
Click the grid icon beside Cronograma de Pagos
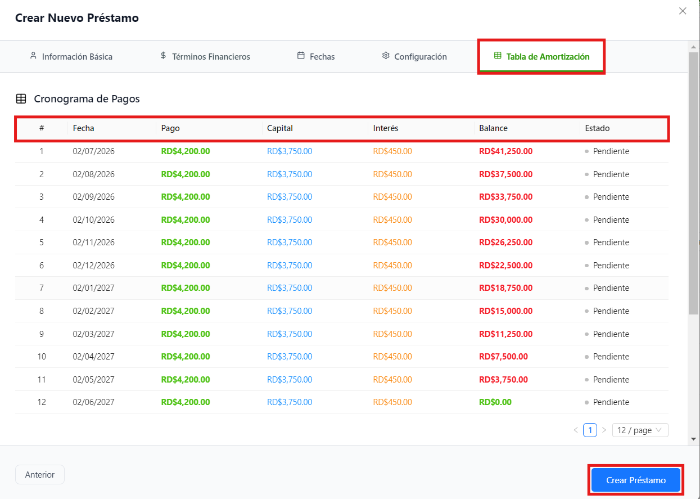[x=21, y=99]
